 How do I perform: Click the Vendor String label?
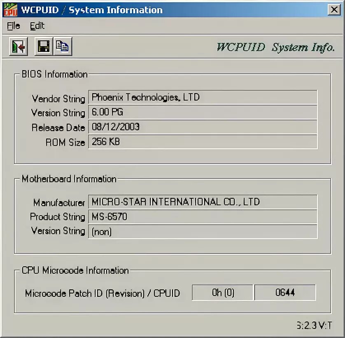[x=58, y=99]
